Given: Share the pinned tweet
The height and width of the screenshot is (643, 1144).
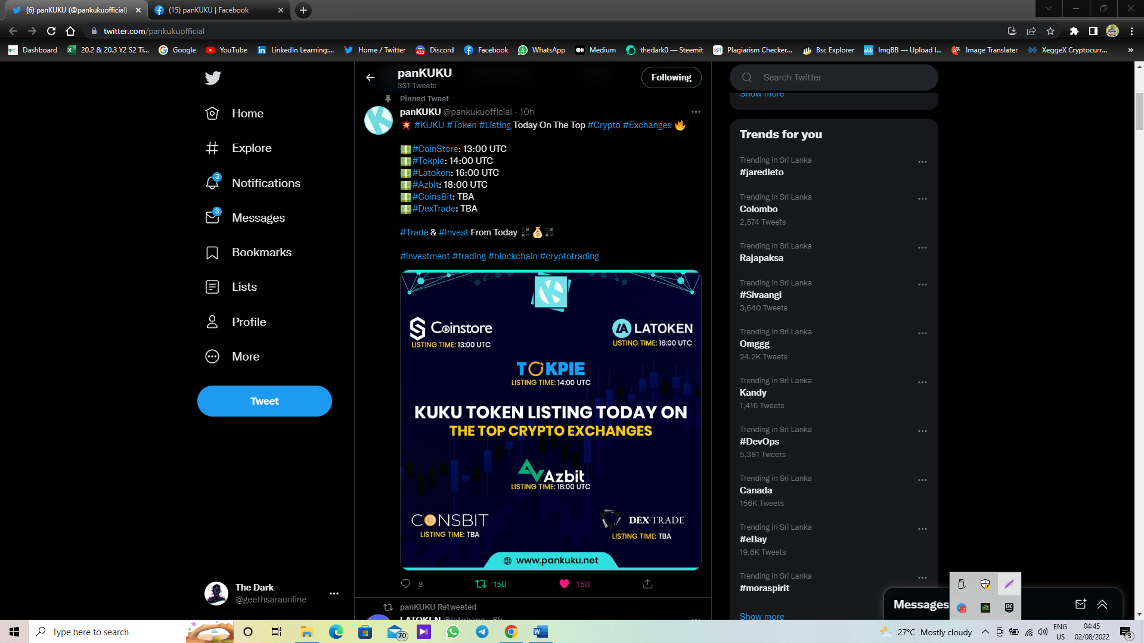Looking at the screenshot, I should (x=647, y=584).
